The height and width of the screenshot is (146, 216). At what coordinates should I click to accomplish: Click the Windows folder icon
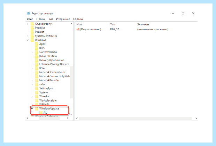[32, 40]
